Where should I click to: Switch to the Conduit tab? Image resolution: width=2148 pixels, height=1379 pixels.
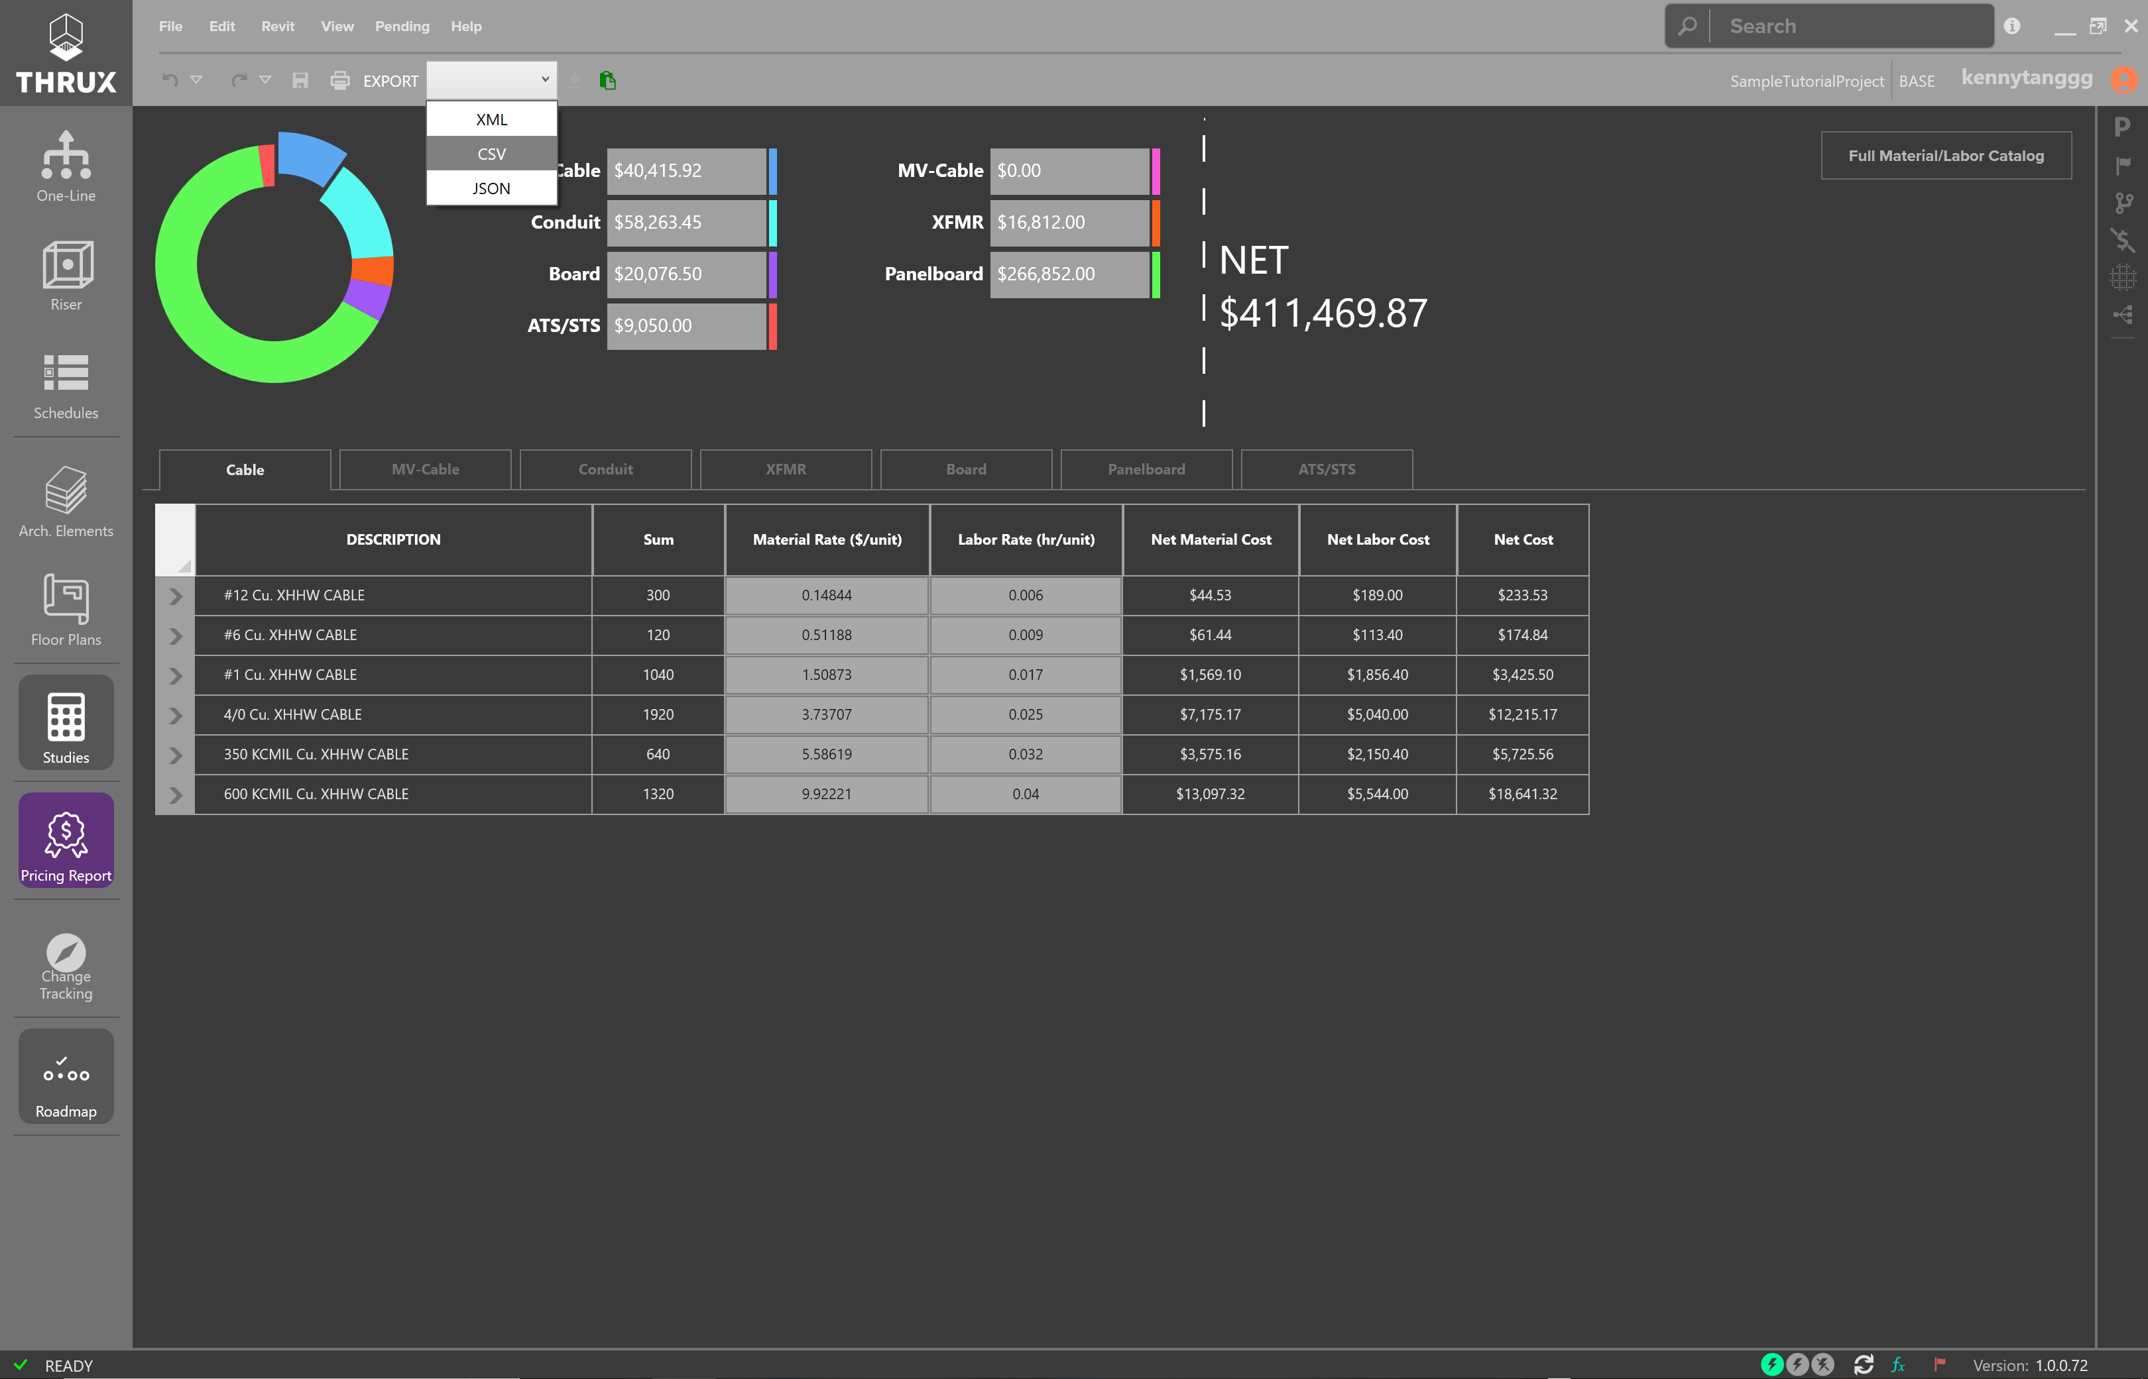(x=605, y=469)
